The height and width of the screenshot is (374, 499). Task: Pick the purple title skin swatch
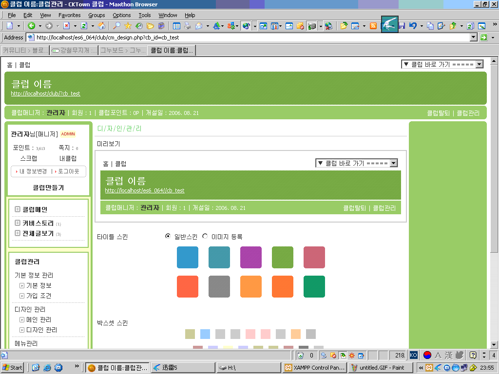(x=250, y=257)
